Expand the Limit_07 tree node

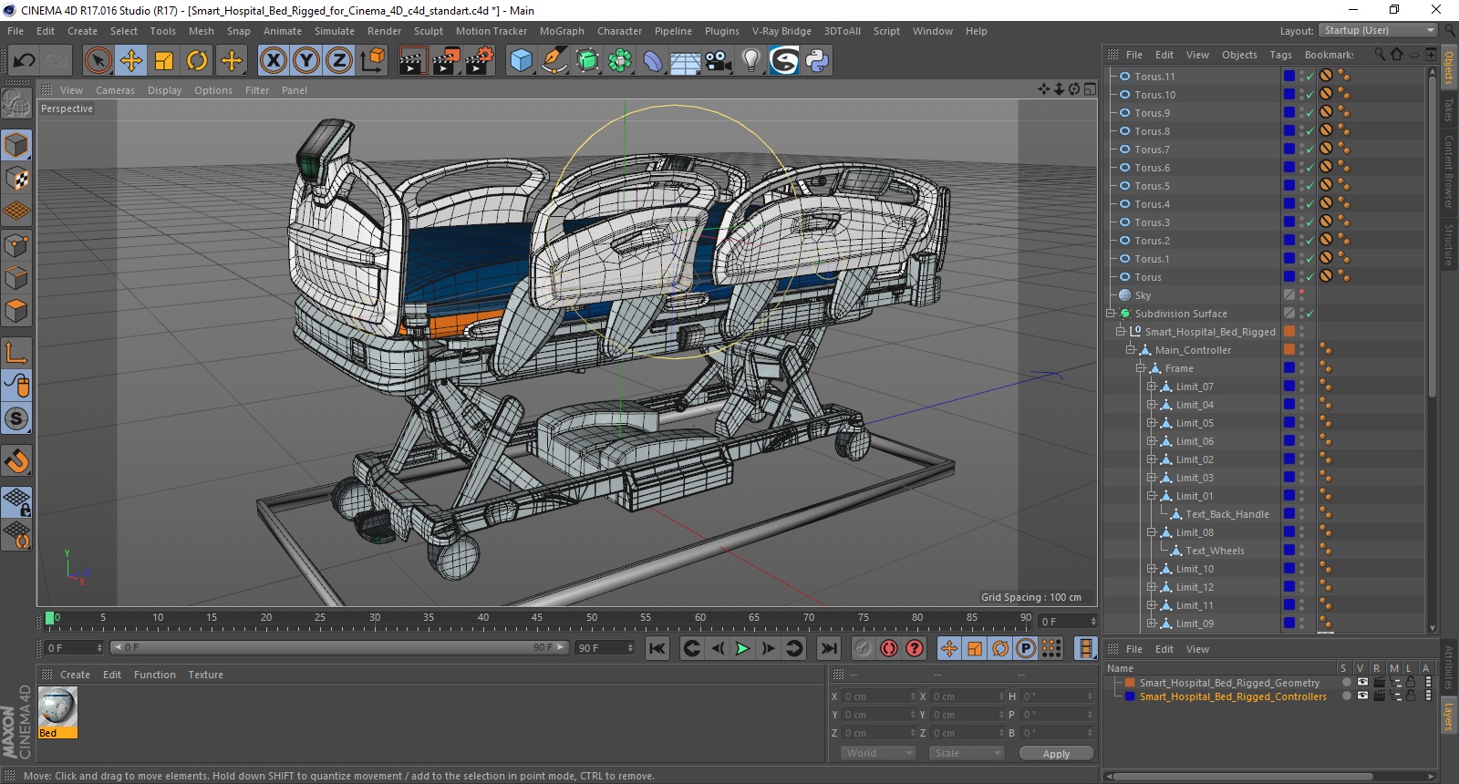pyautogui.click(x=1151, y=387)
